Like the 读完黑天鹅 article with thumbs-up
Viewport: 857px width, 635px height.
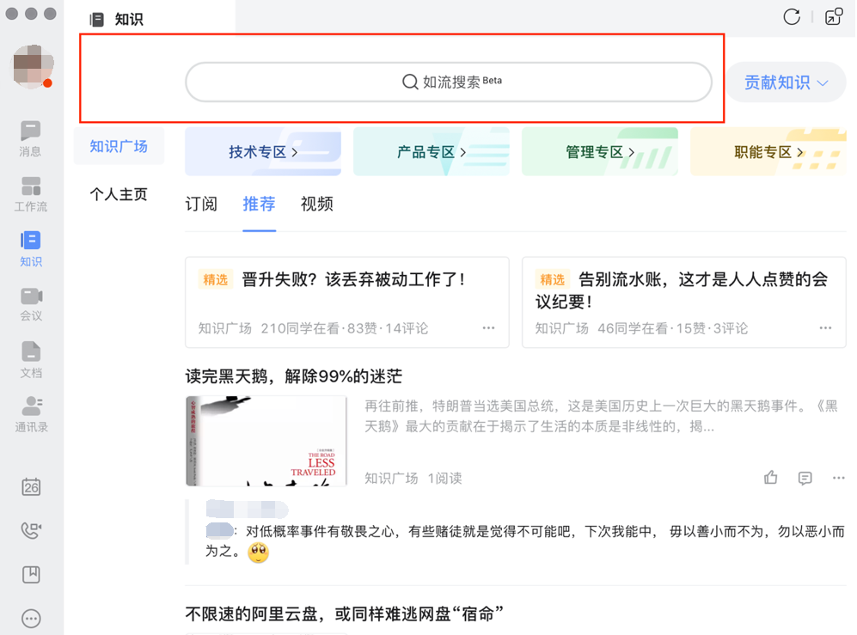pos(771,478)
